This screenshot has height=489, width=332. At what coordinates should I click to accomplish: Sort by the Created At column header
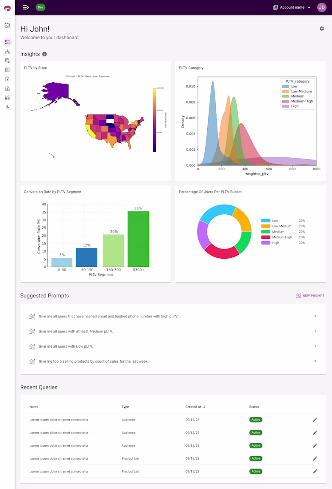coord(195,407)
